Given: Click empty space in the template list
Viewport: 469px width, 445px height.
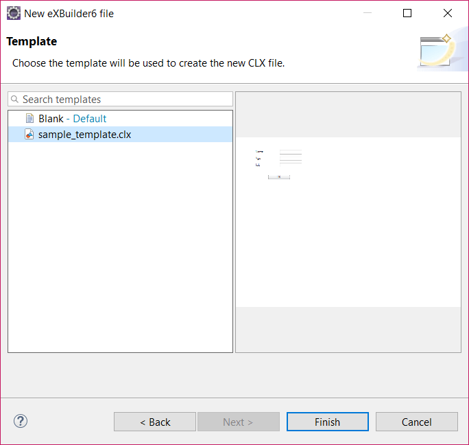Looking at the screenshot, I should (120, 261).
